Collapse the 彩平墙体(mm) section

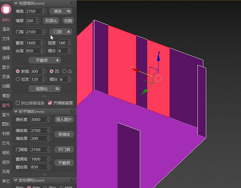tap(16, 111)
